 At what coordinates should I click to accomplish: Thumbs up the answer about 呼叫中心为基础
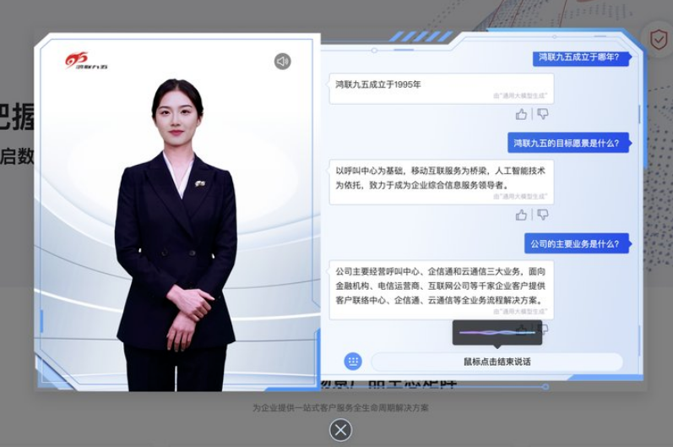coord(521,215)
